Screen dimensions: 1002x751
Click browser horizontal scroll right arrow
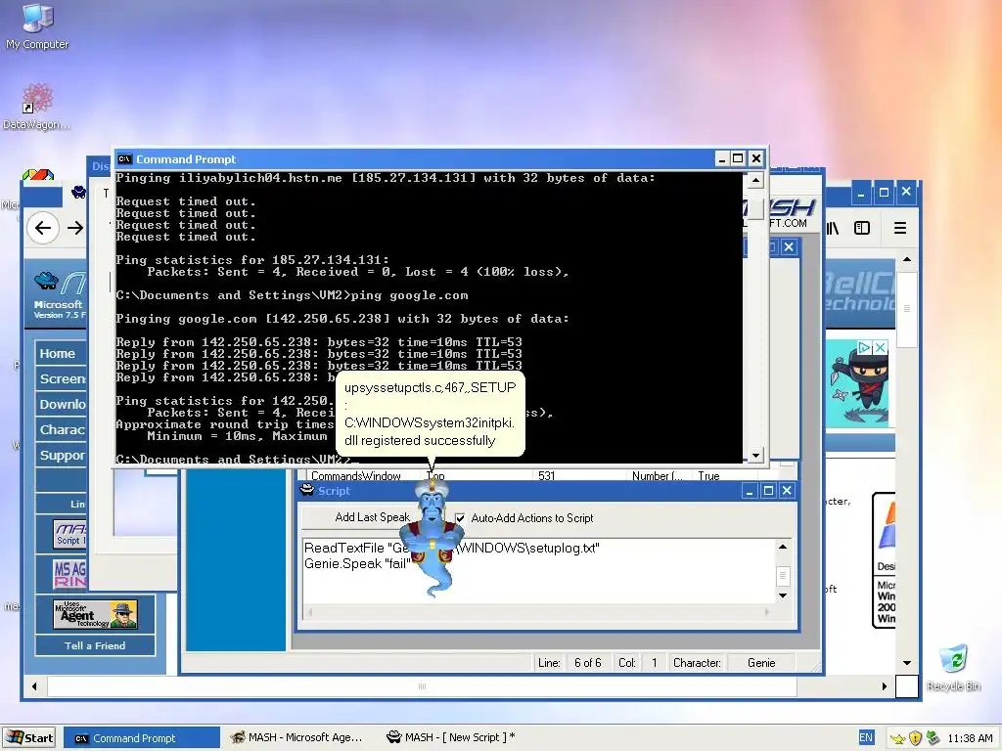[885, 686]
